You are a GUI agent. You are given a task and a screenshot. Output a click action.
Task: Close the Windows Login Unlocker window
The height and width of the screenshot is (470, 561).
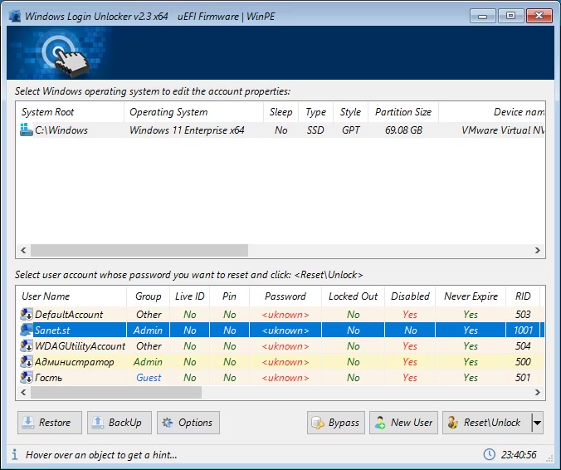(x=539, y=16)
